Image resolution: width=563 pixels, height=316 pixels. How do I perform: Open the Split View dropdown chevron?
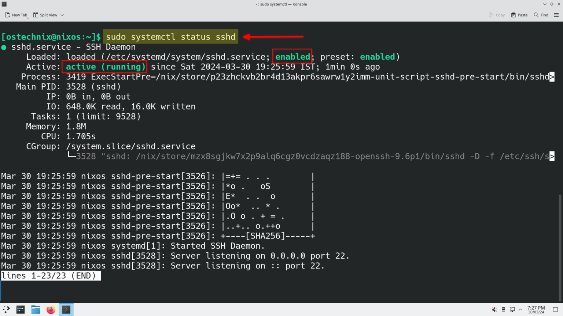tap(62, 15)
